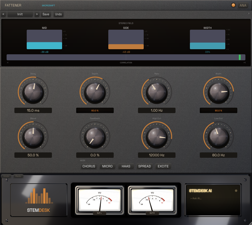The height and width of the screenshot is (225, 252).
Task: Click the StemDesk logo panel
Action: (x=39, y=200)
